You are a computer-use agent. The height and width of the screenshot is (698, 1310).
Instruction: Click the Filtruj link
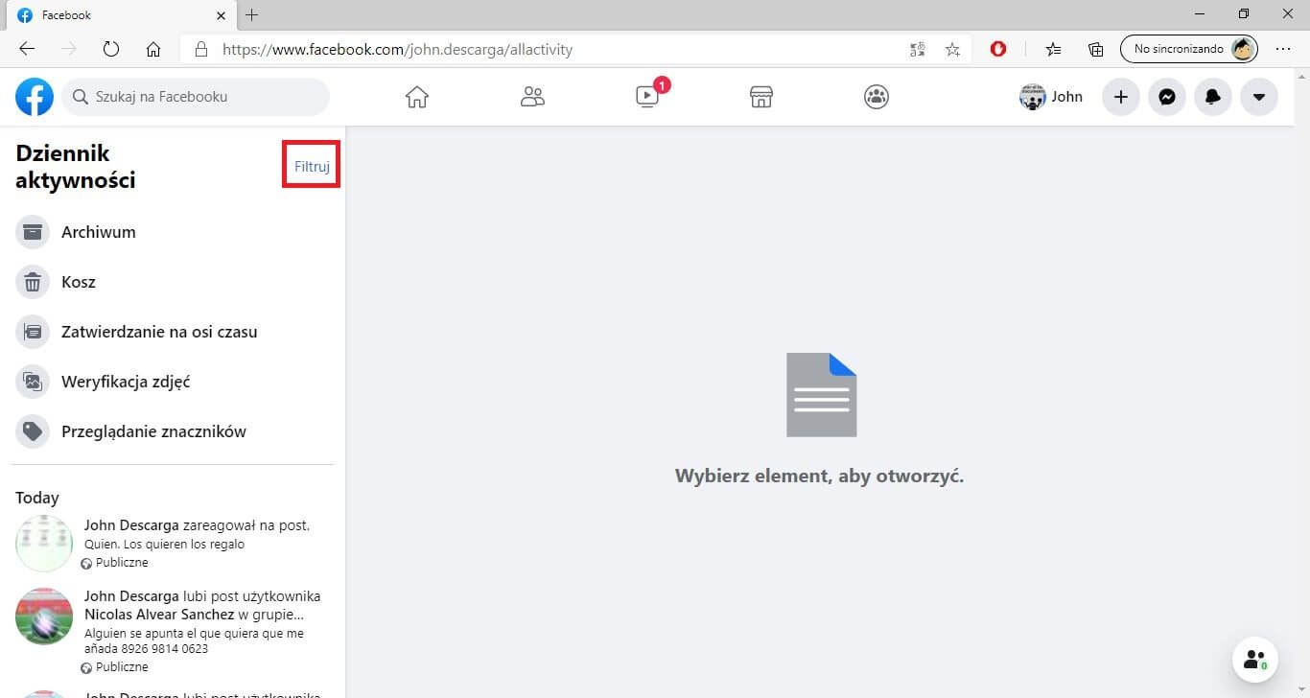coord(312,167)
